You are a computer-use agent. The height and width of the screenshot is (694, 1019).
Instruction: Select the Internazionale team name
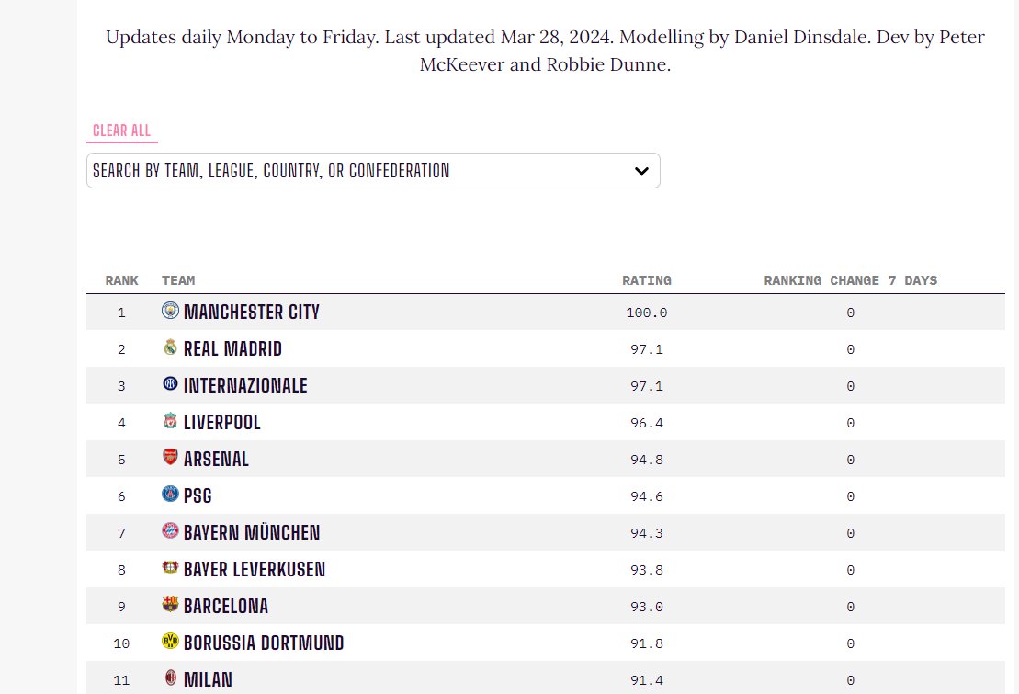tap(245, 386)
